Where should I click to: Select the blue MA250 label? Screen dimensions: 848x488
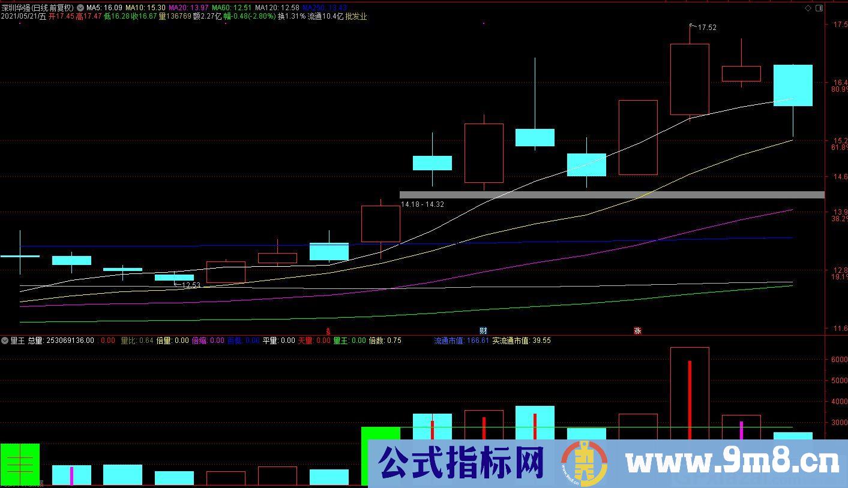click(325, 8)
